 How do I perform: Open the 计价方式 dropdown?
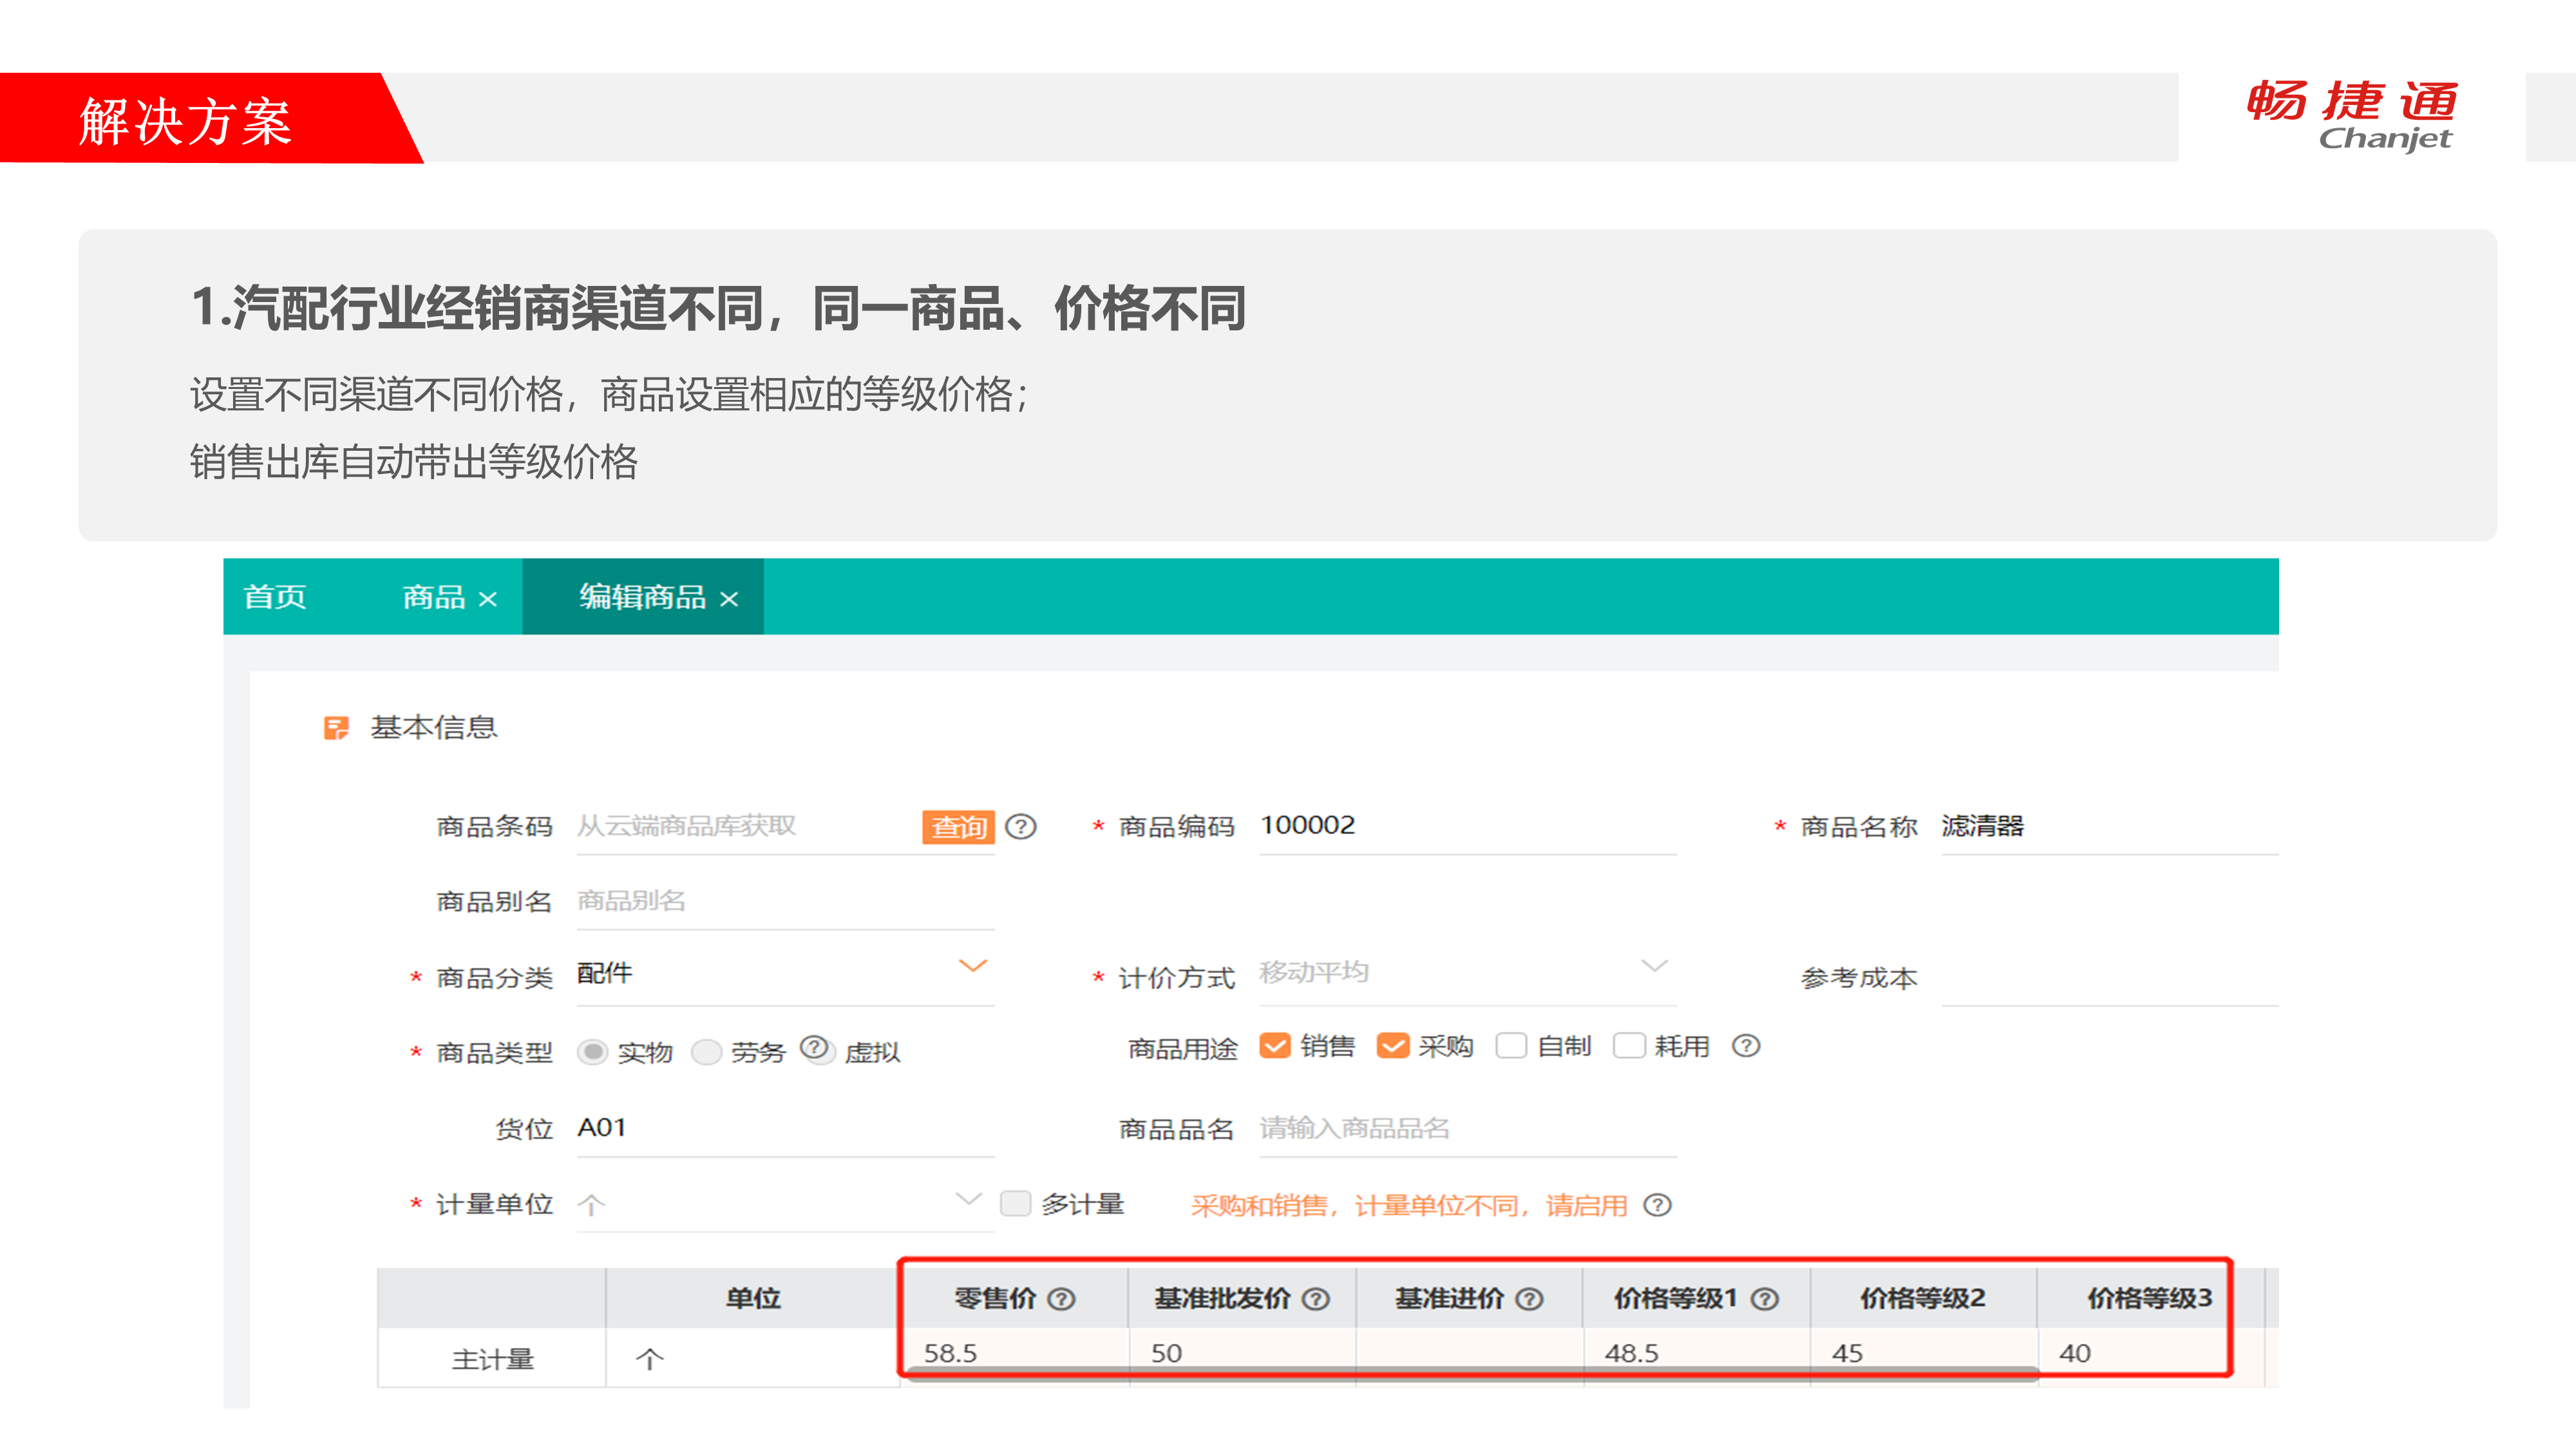[x=1654, y=966]
